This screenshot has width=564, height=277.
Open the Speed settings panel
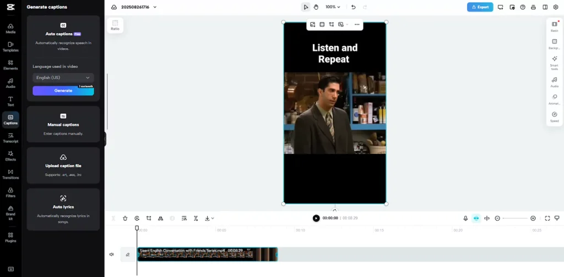pos(554,117)
